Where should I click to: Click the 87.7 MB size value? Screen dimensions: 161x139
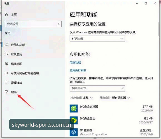pos(148,106)
